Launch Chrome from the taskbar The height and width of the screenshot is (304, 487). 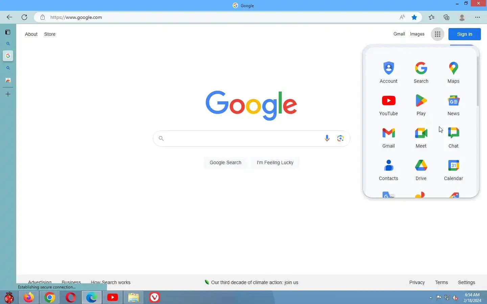[x=50, y=297]
